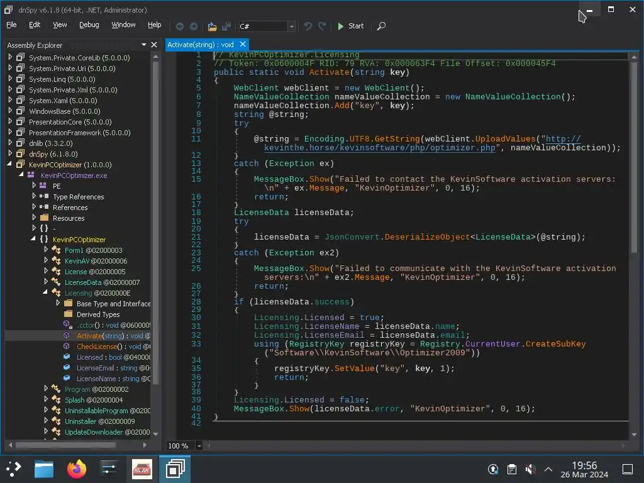Select the Activate(string) : void tab

(201, 45)
